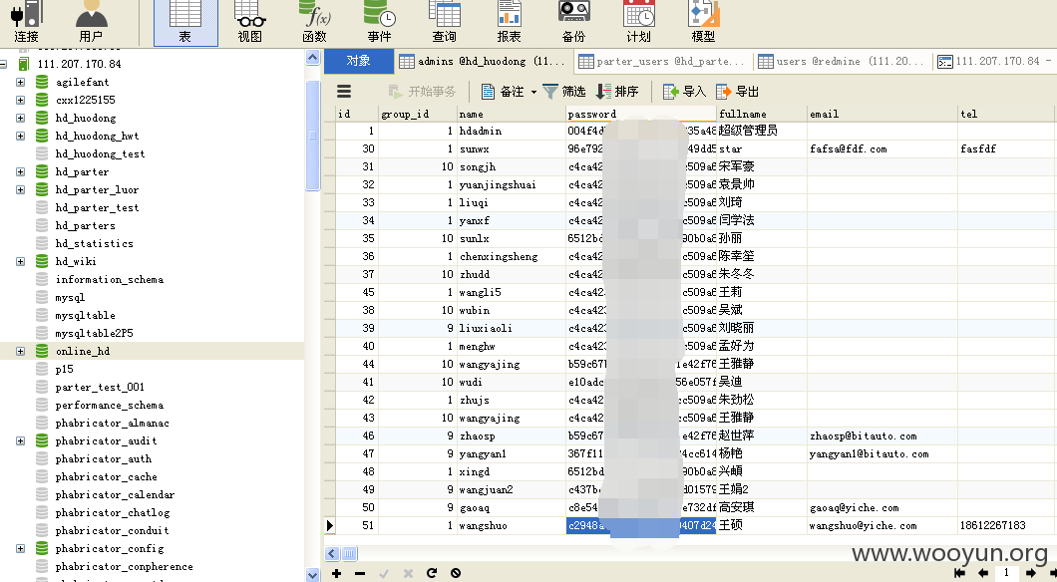Image resolution: width=1057 pixels, height=582 pixels.
Task: Switch to the users @redmine tab
Action: (x=842, y=62)
